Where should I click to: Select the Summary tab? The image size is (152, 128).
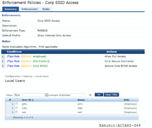[11, 9]
